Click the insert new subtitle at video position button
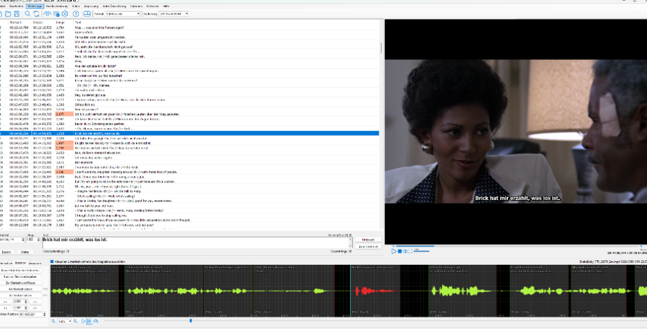The height and width of the screenshot is (329, 647). point(21,270)
